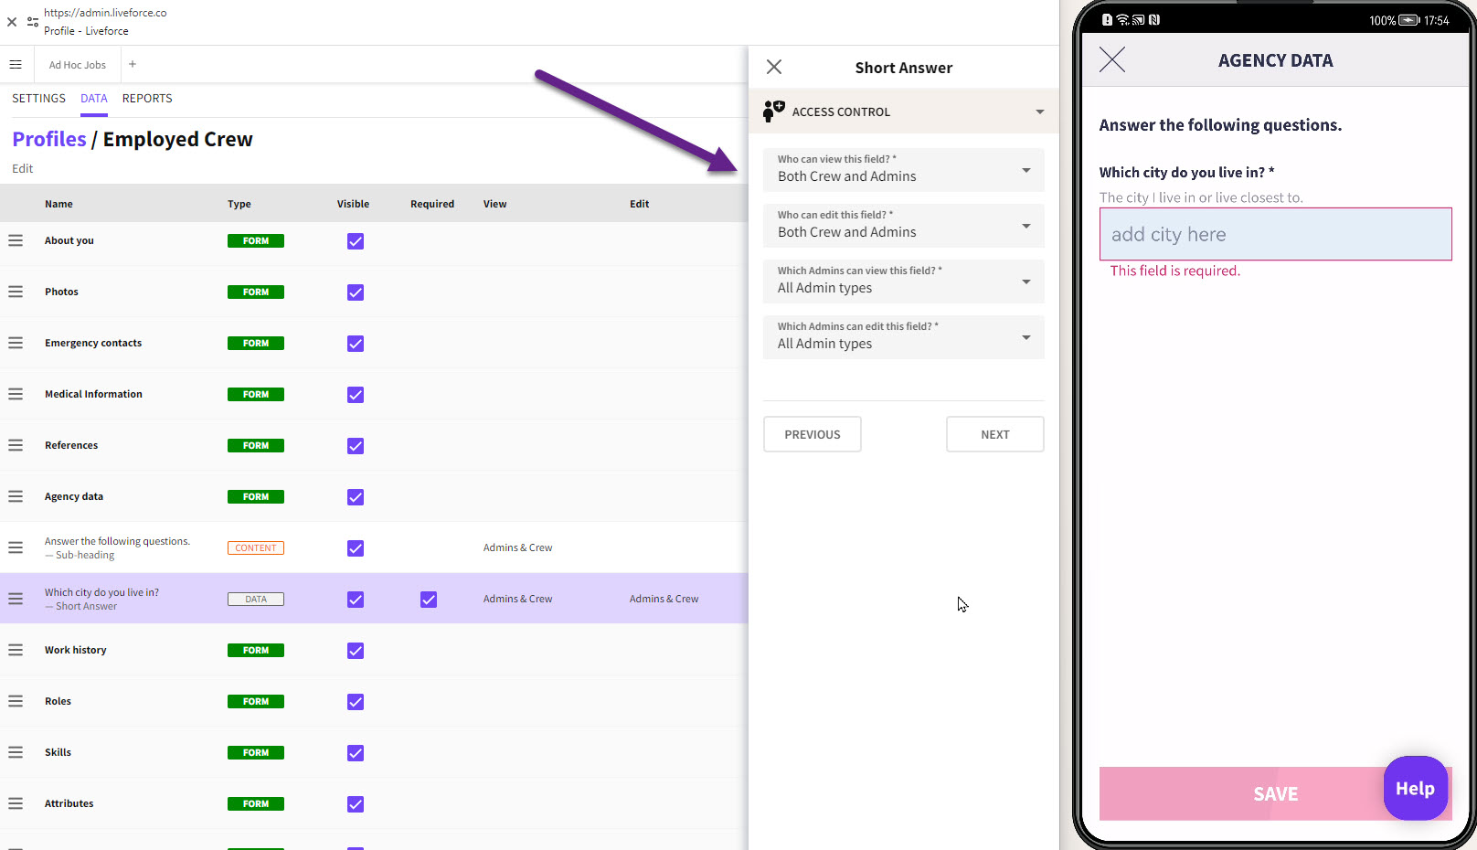Click the Next button
Image resolution: width=1477 pixels, height=850 pixels.
(994, 434)
